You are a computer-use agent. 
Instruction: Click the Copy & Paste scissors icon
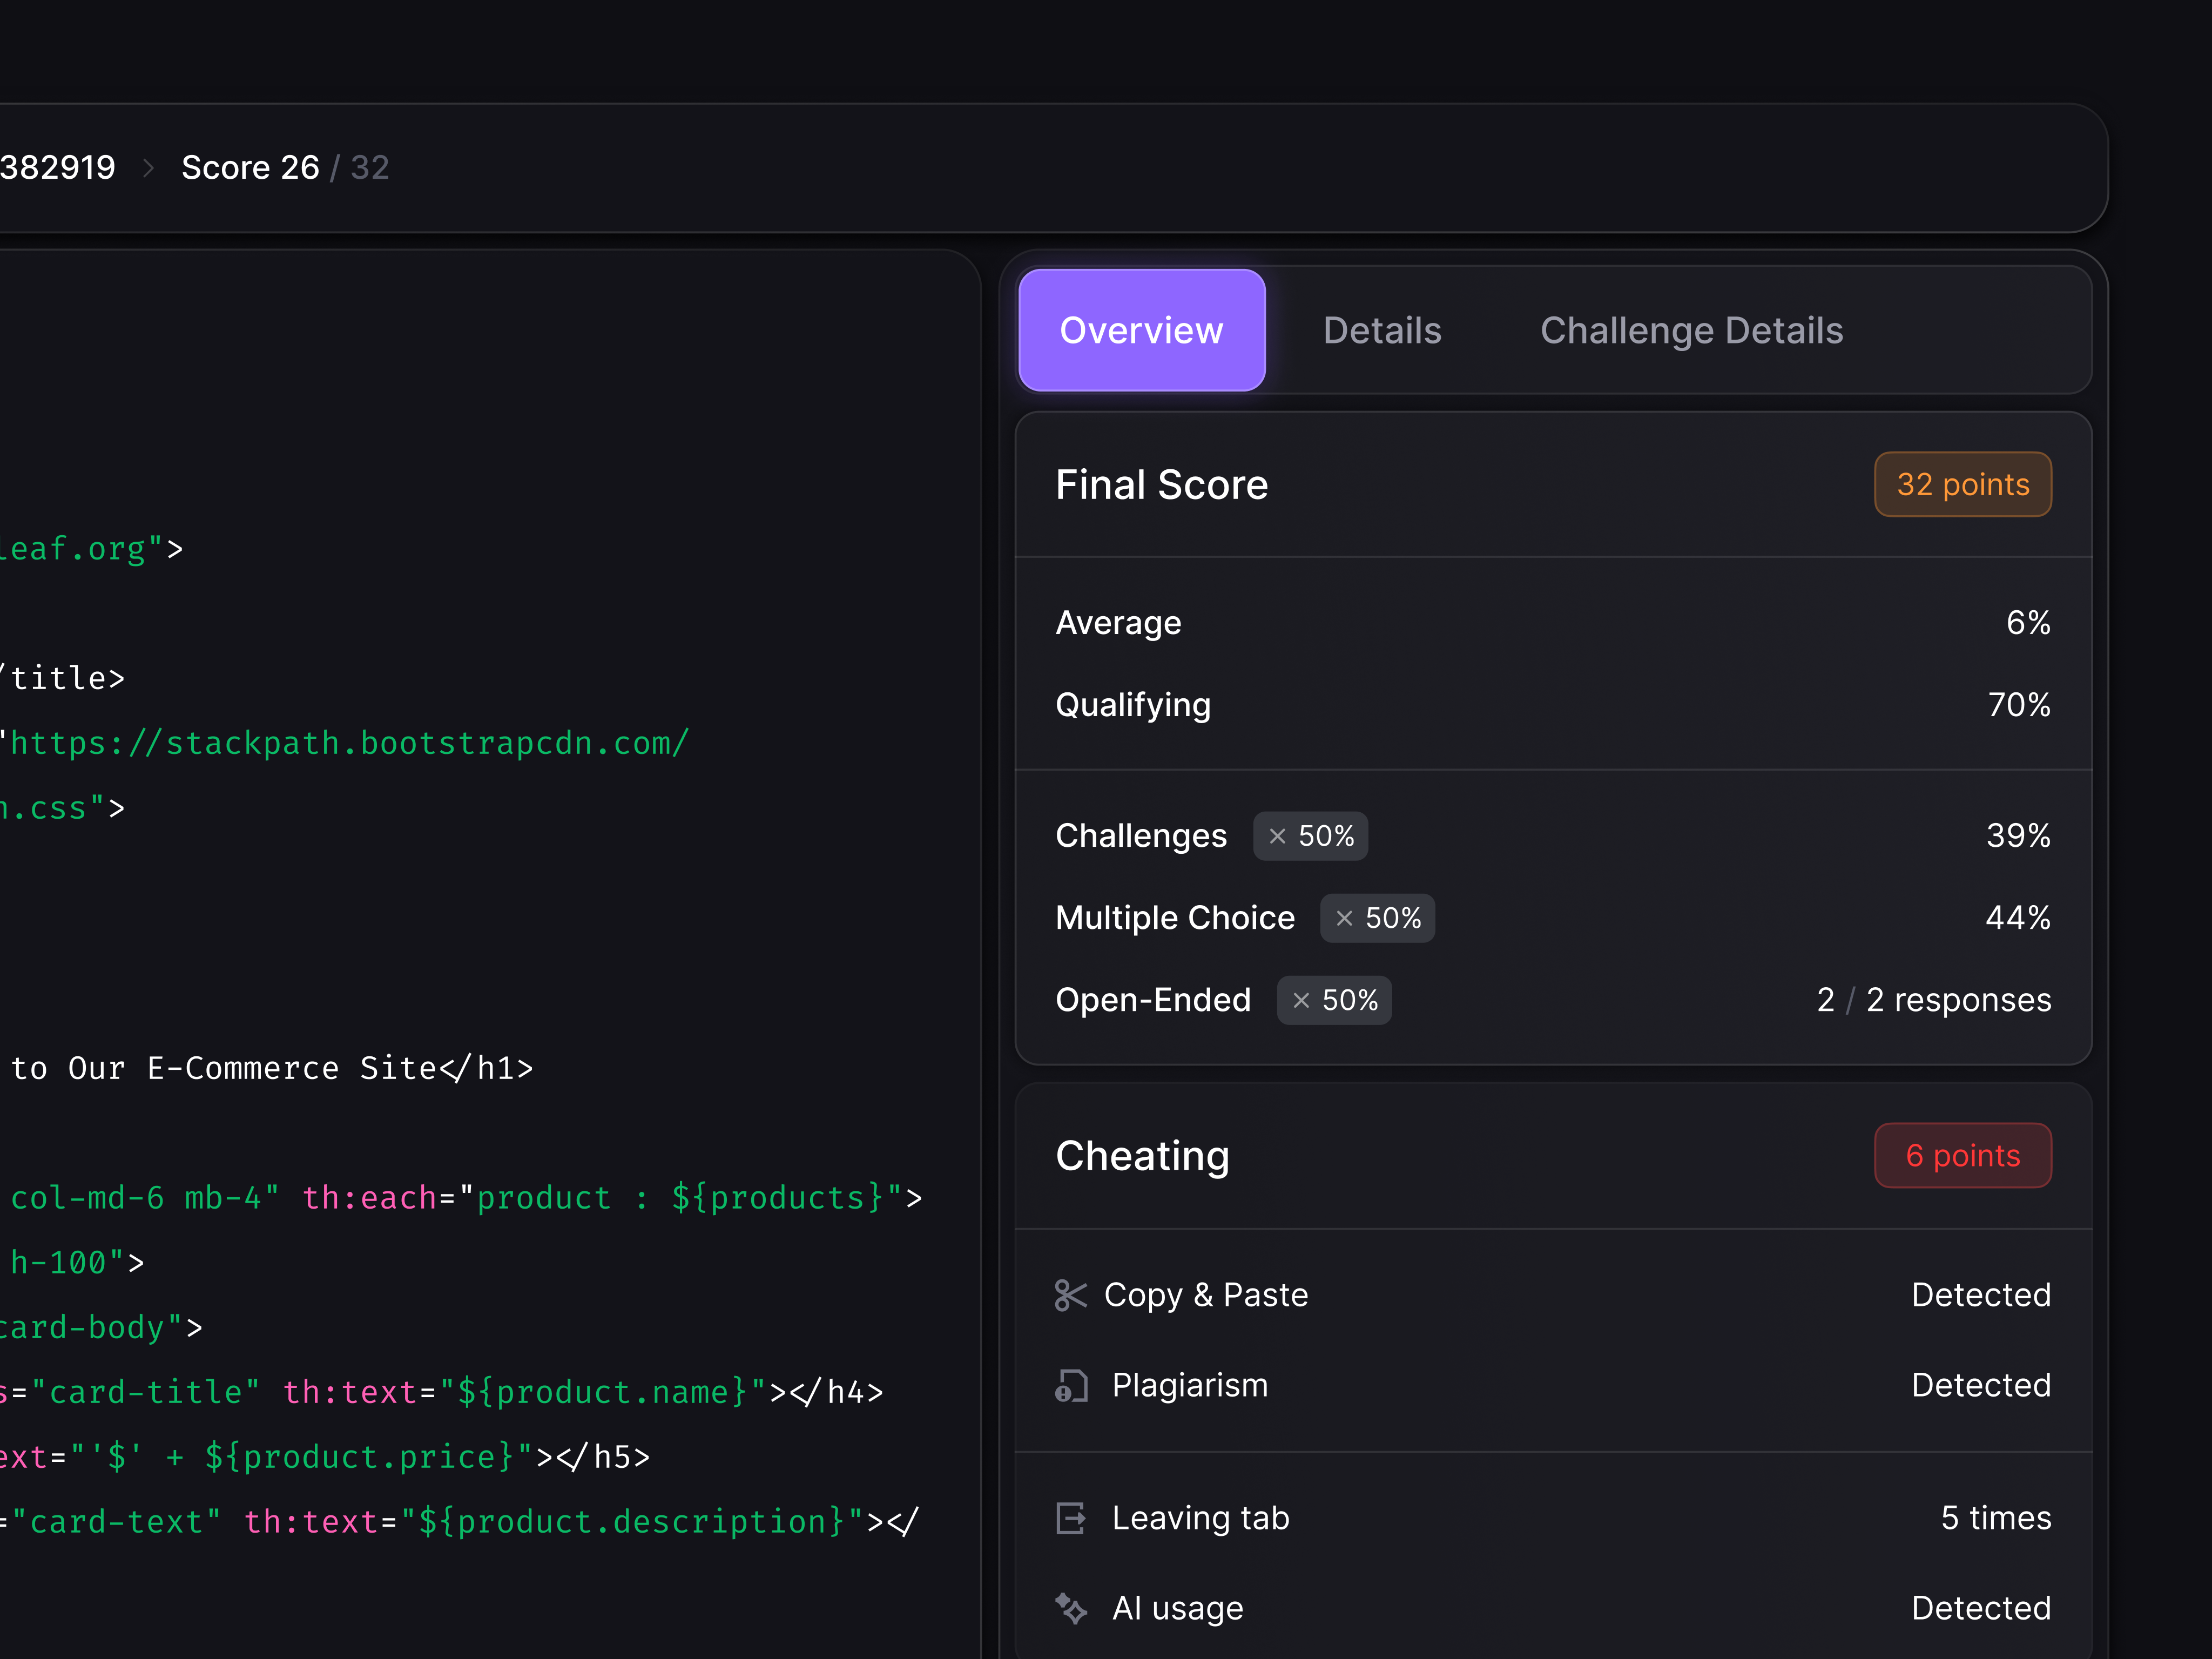(x=1071, y=1295)
